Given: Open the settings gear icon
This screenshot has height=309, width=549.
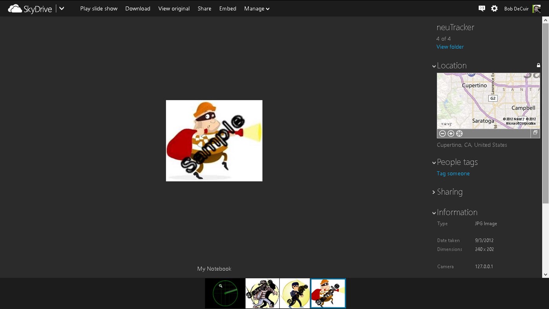Looking at the screenshot, I should click(x=494, y=9).
